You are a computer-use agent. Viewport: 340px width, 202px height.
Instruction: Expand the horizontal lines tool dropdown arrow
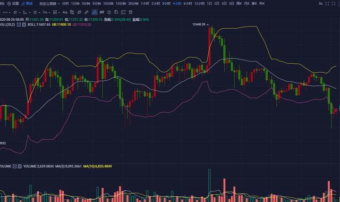pos(39,13)
